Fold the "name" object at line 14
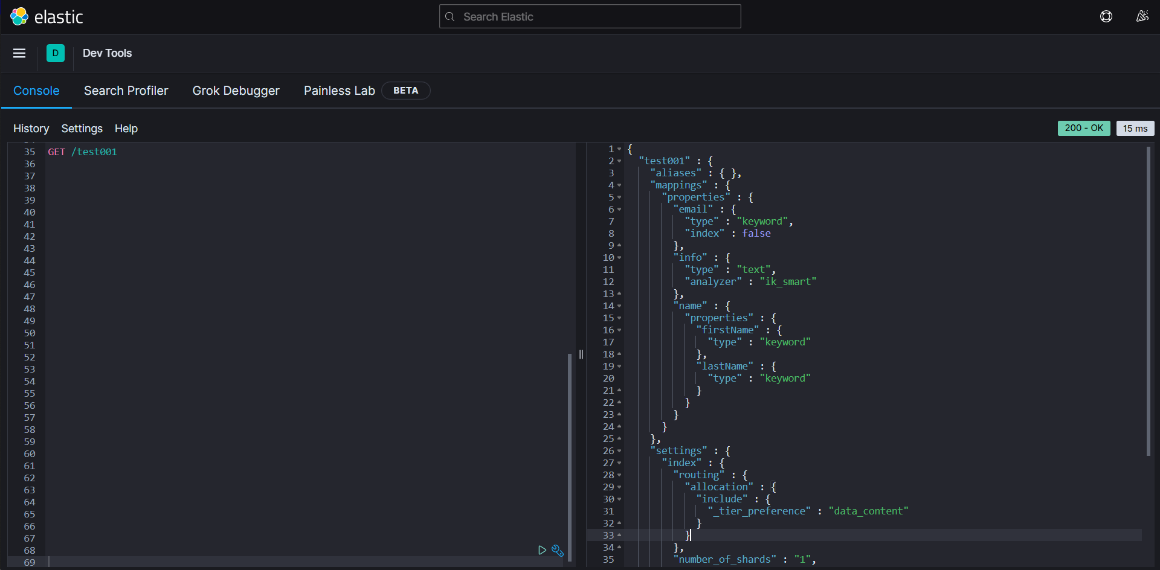Viewport: 1160px width, 570px height. point(619,306)
